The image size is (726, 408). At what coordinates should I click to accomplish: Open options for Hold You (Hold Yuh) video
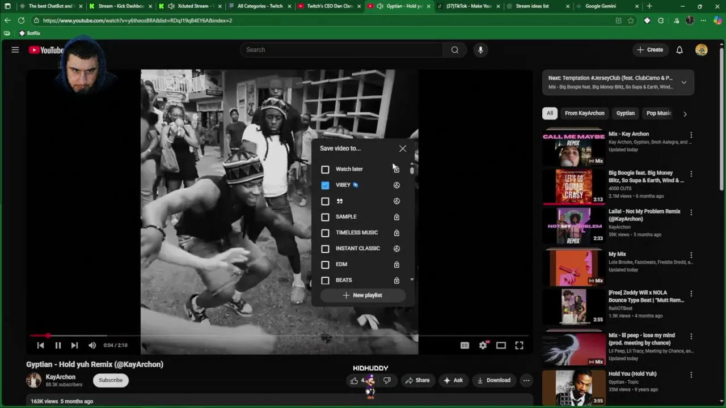pyautogui.click(x=691, y=375)
